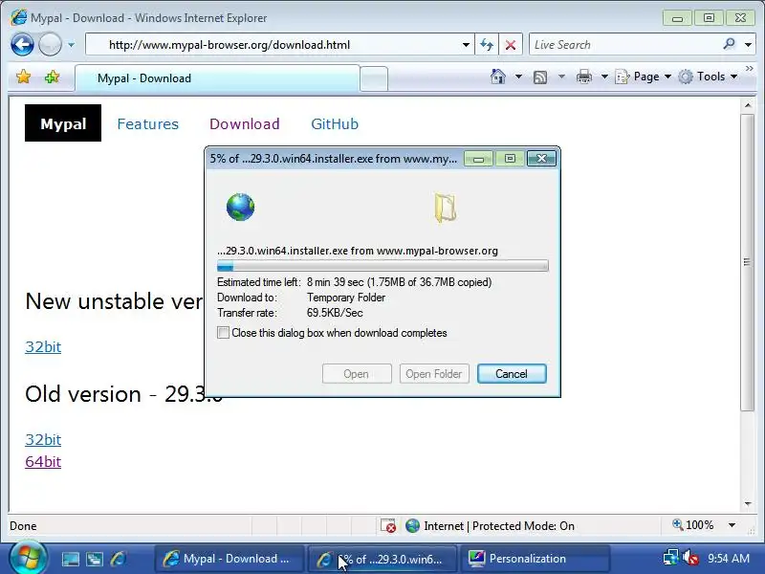
Task: Click the Back navigation arrow button
Action: point(22,45)
